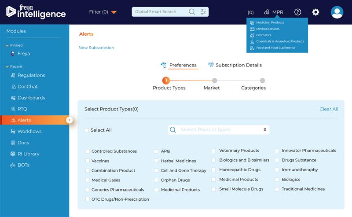352x217 pixels.
Task: Click the Medical Devices menu icon
Action: click(252, 29)
